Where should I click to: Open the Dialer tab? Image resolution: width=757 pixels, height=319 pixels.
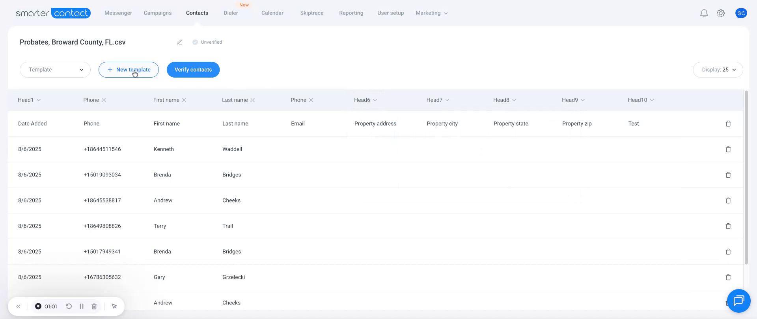231,13
